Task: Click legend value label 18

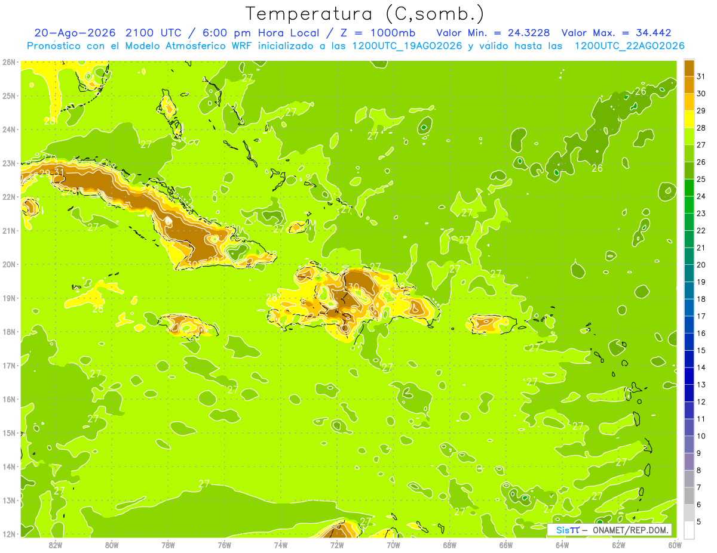Action: [701, 299]
